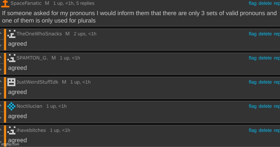Delete JustWeirdStuffIdk comment
The height and width of the screenshot is (147, 280).
coord(265,82)
